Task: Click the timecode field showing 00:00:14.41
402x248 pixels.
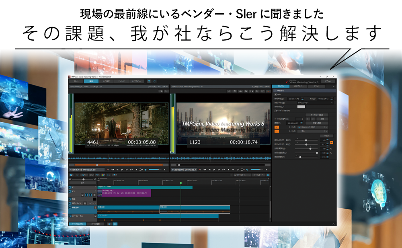Action: click(x=294, y=98)
